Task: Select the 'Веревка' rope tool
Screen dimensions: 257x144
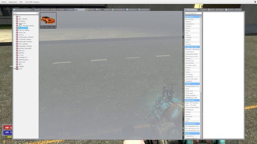Action: tap(192, 22)
